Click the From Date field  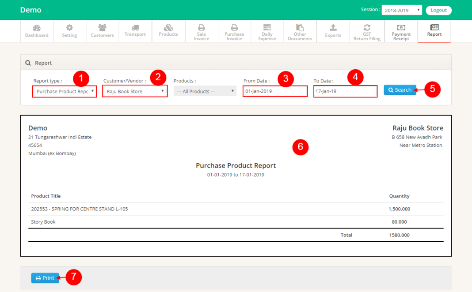tap(275, 91)
